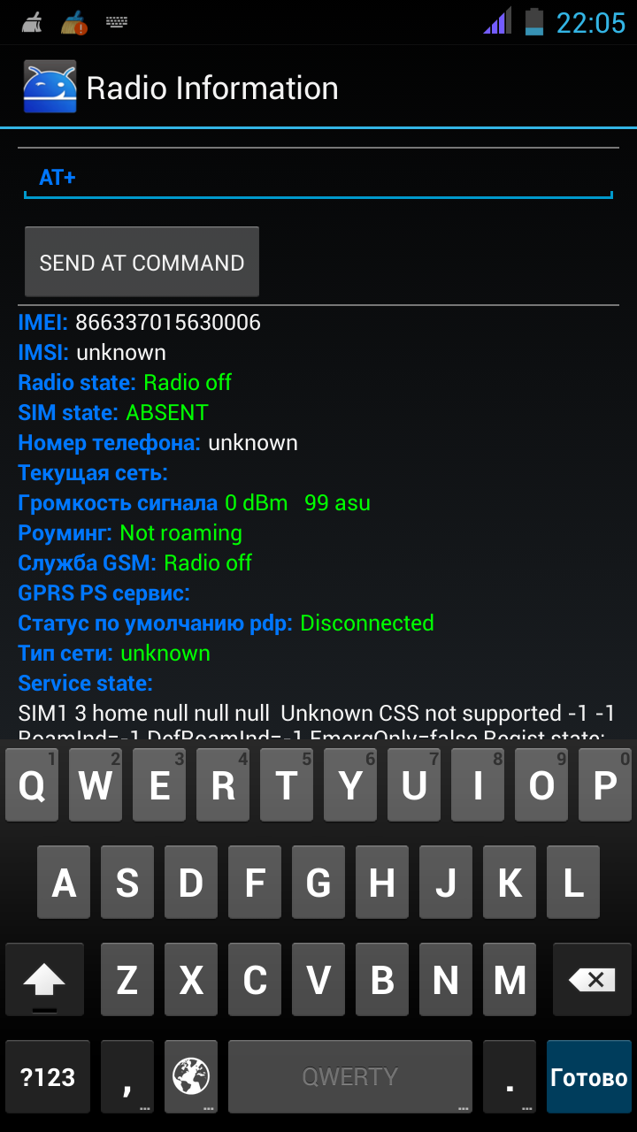Tap the Radio Information app icon
This screenshot has width=637, height=1132.
point(49,88)
